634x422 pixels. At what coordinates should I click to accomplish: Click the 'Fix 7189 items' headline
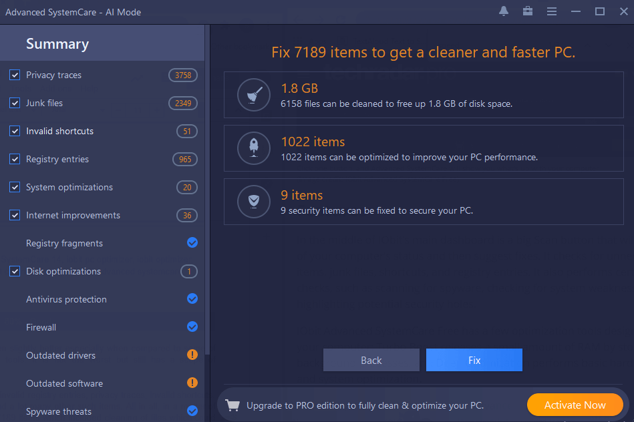point(424,52)
